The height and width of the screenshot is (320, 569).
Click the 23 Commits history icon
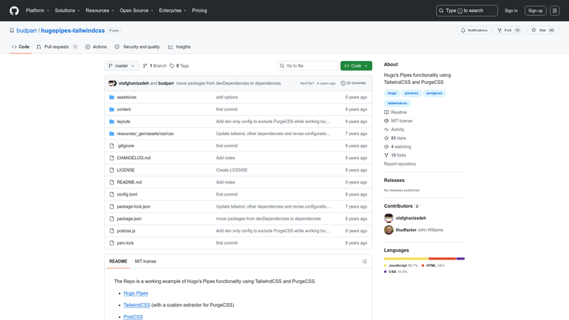(x=343, y=83)
